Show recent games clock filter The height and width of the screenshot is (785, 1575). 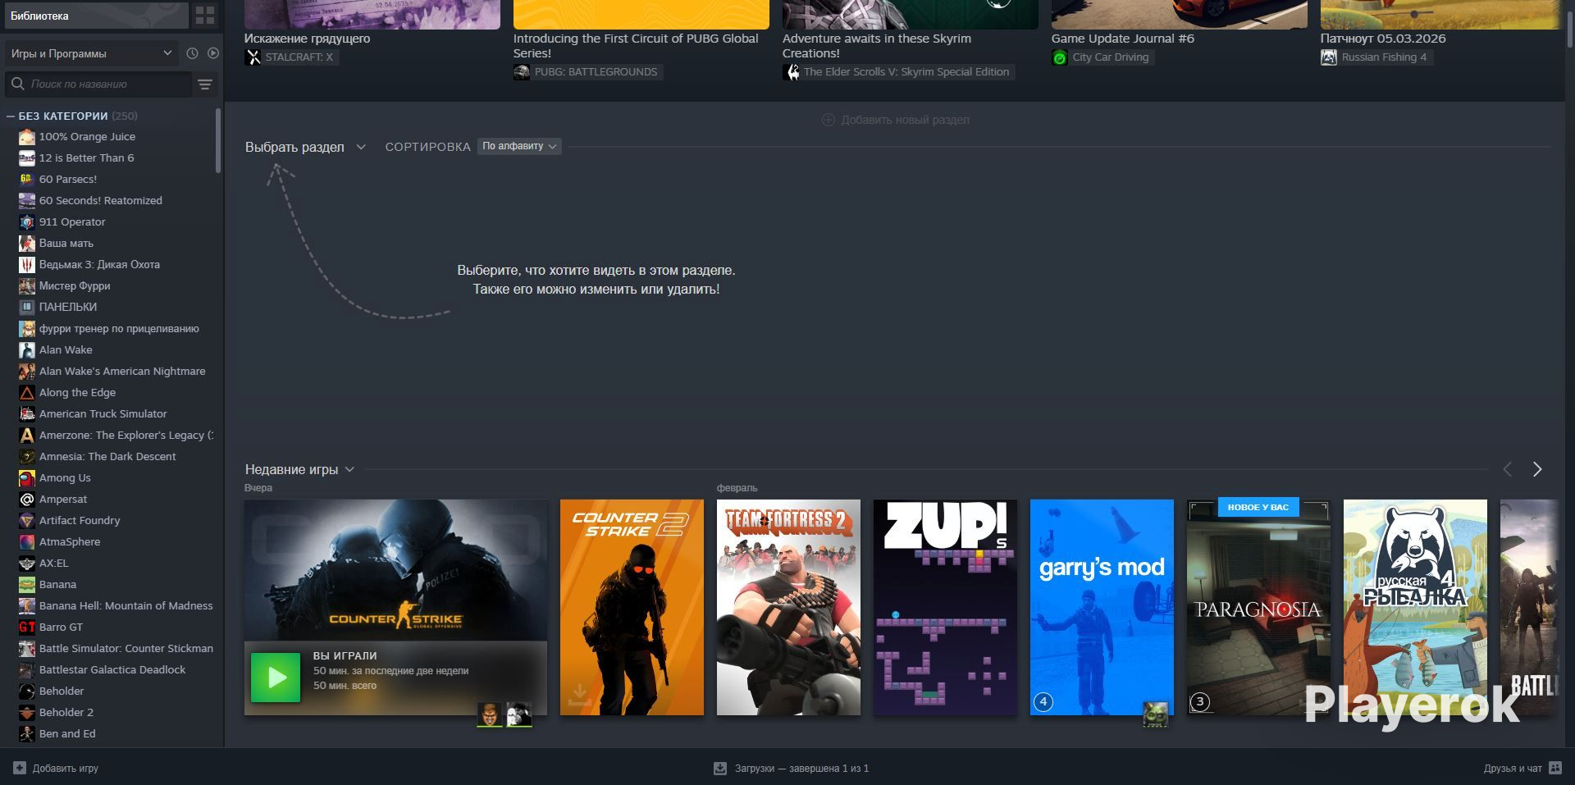(192, 53)
